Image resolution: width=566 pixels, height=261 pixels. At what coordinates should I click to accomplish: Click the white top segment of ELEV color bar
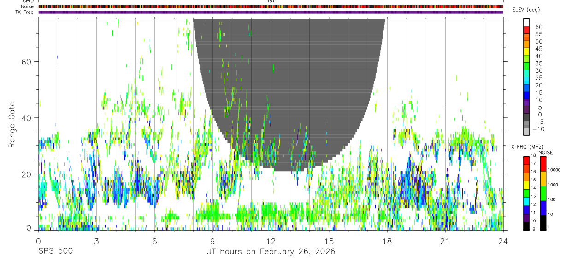[526, 22]
